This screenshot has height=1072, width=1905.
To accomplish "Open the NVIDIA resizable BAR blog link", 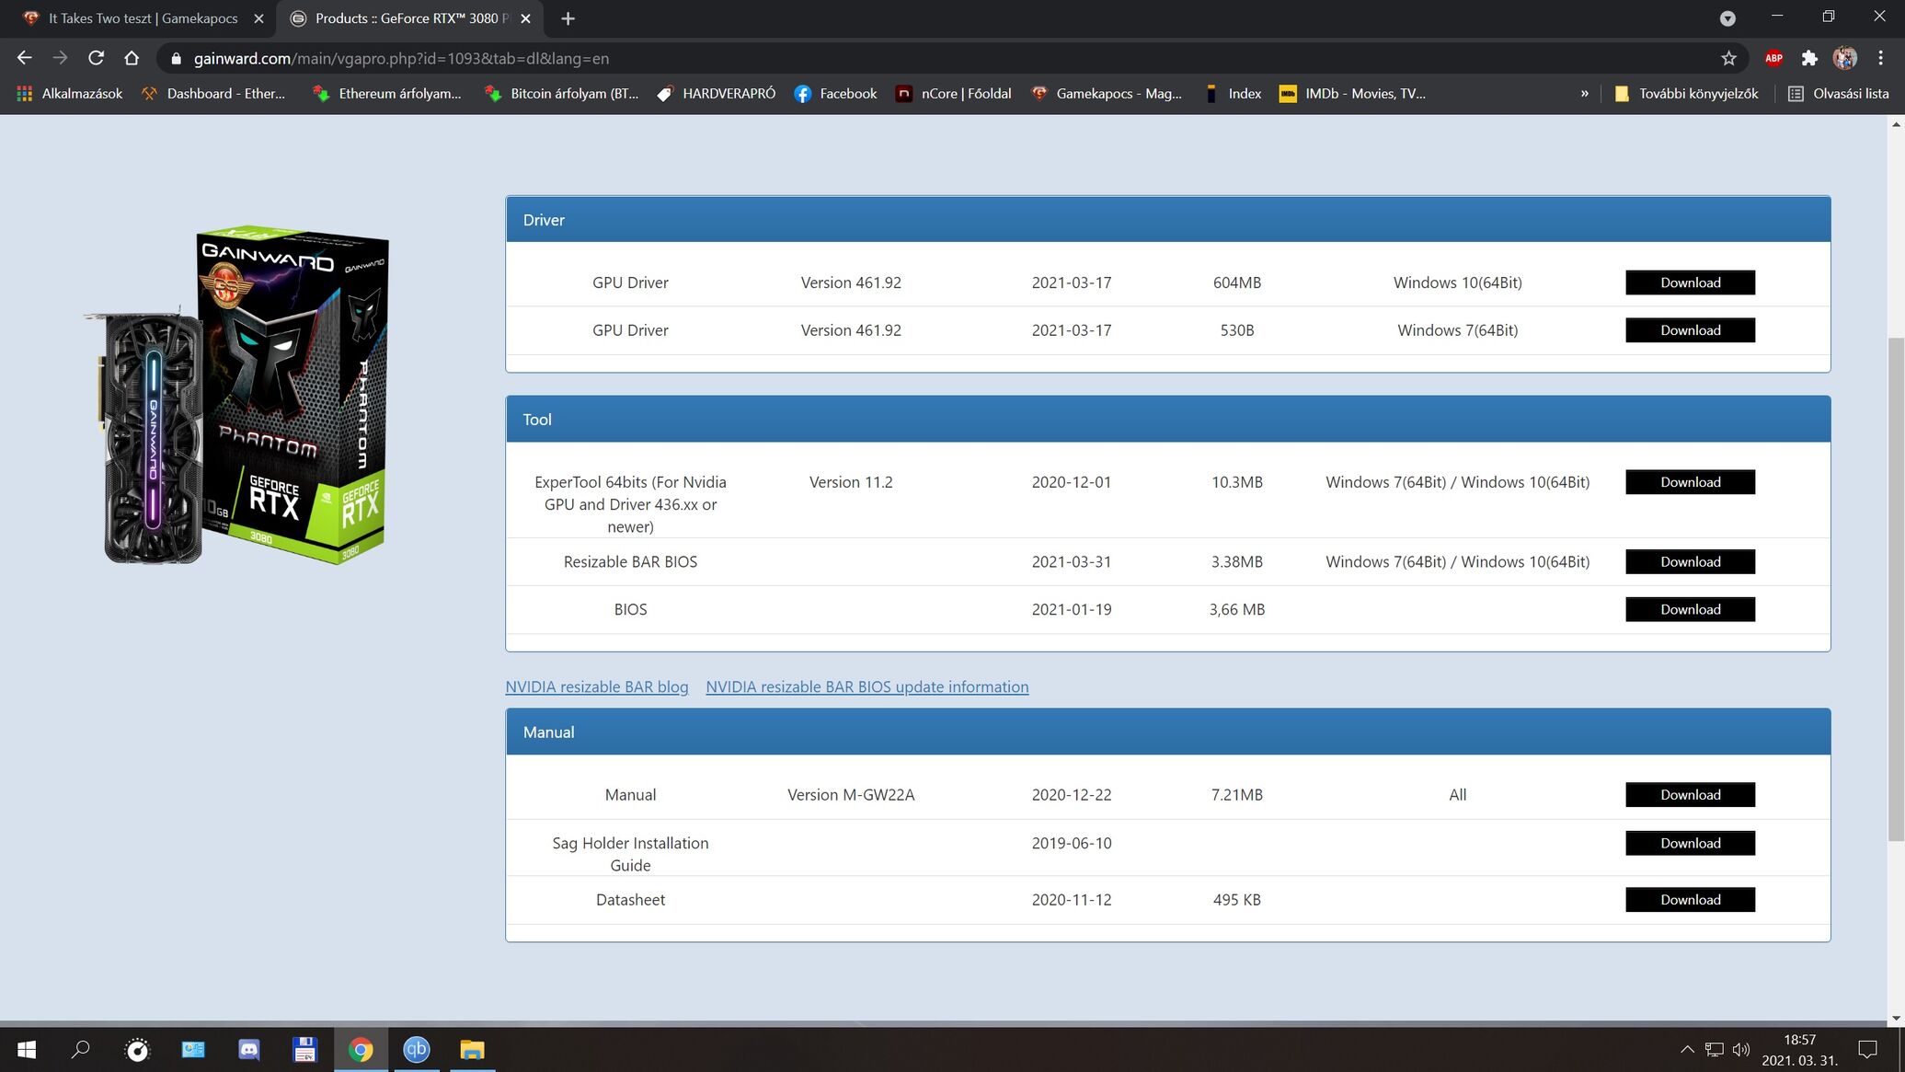I will point(596,686).
